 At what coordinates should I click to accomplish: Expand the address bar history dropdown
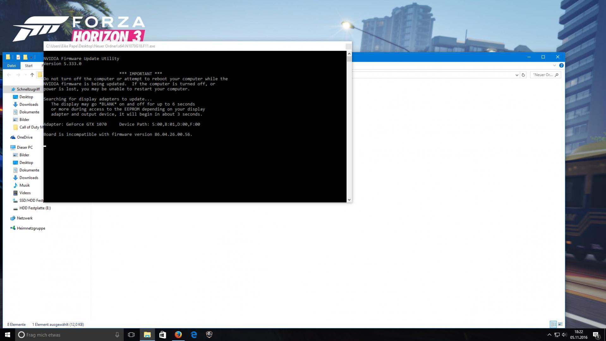[x=517, y=75]
